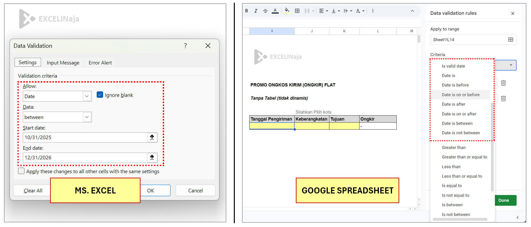Screen dimensions: 531x227
Task: Select column K header
Action: (x=344, y=31)
